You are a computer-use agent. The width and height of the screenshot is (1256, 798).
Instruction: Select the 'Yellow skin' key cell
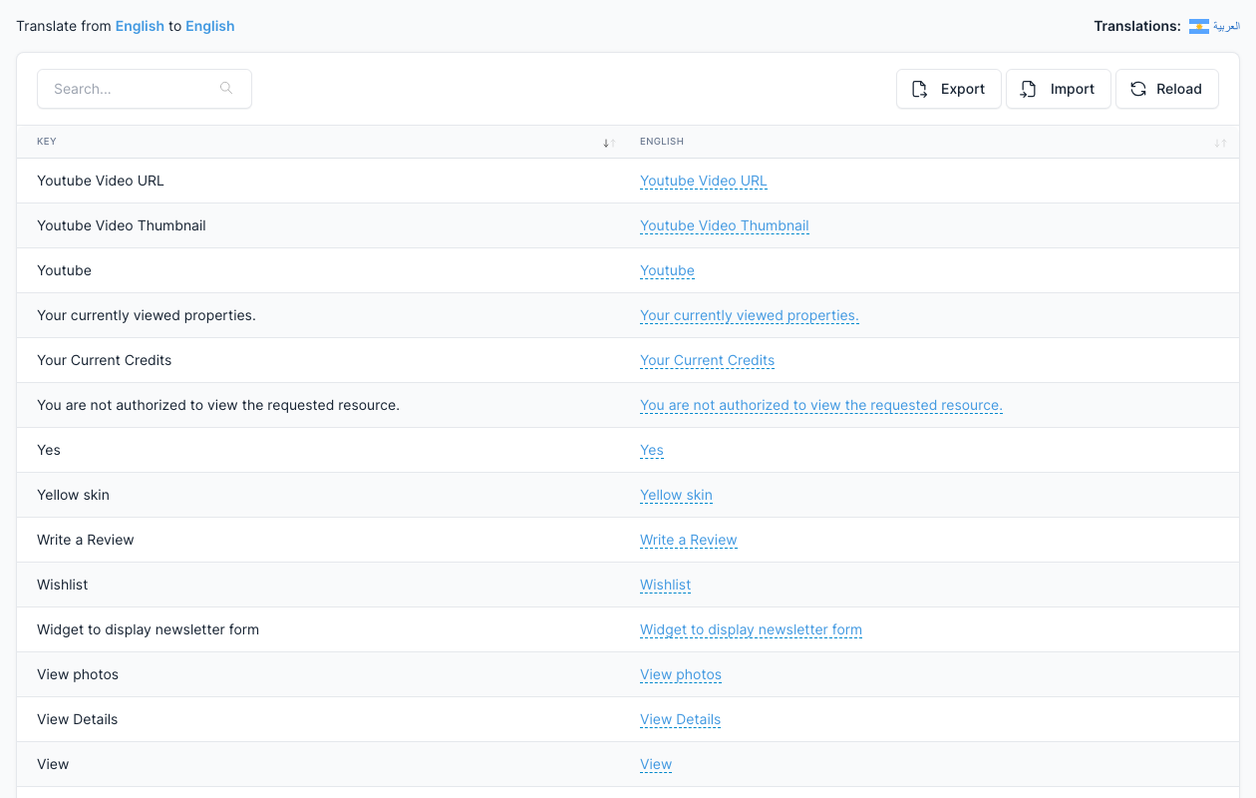coord(318,495)
